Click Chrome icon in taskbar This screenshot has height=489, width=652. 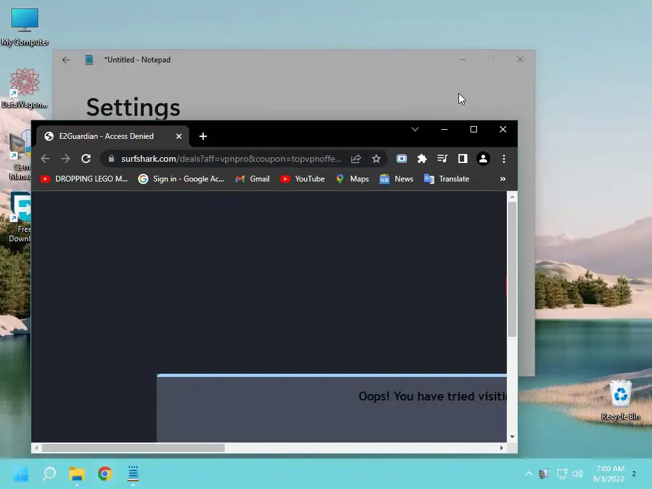pyautogui.click(x=105, y=474)
